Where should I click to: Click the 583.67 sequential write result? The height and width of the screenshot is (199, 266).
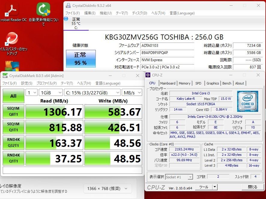pos(113,111)
